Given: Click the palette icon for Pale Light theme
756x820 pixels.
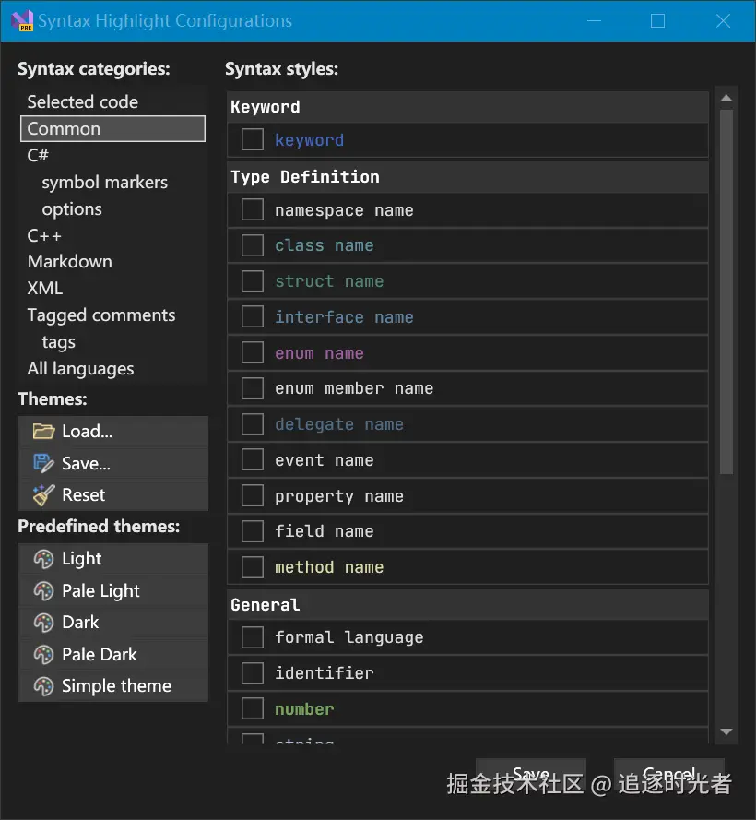Looking at the screenshot, I should [x=43, y=591].
